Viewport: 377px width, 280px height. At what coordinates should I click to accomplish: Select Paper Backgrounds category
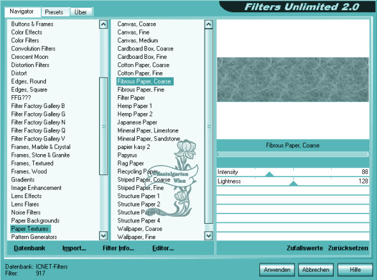pyautogui.click(x=35, y=221)
